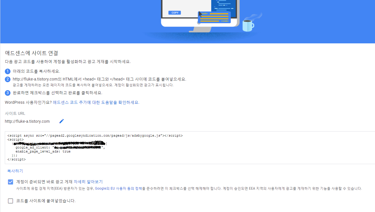Uncheck the immediate ad serving checkbox
The image size is (375, 212).
click(10, 182)
